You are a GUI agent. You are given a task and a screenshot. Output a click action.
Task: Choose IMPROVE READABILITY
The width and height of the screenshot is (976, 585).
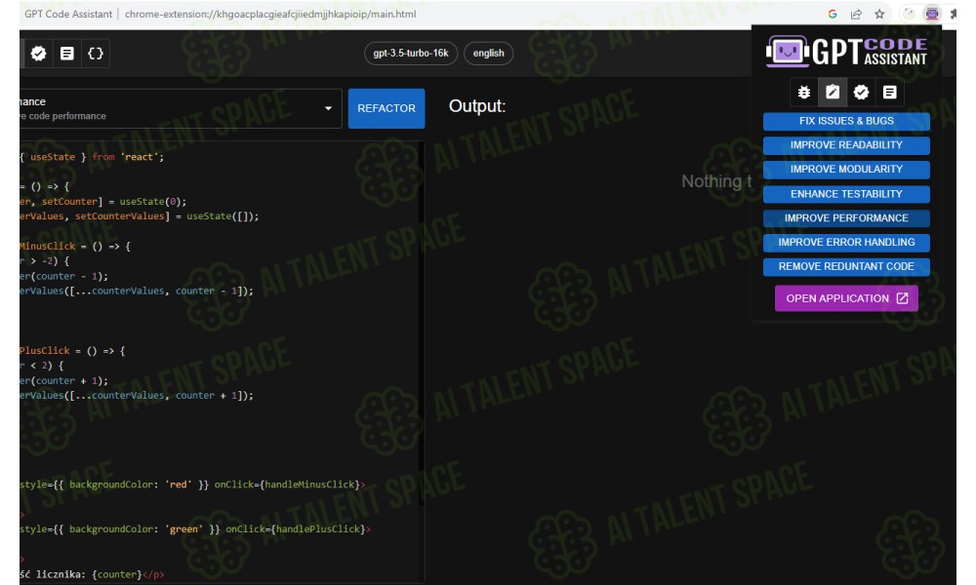point(846,145)
